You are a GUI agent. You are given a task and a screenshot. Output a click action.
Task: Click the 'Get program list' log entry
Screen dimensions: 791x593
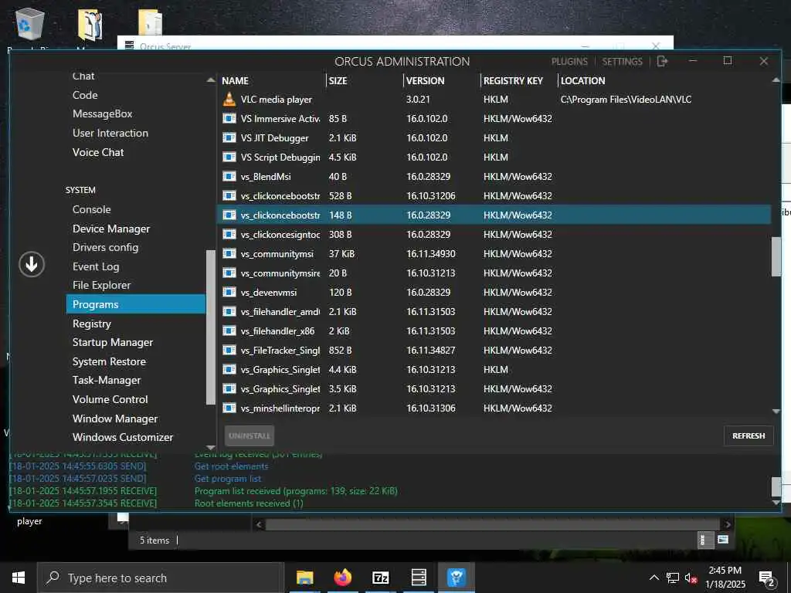(x=228, y=479)
